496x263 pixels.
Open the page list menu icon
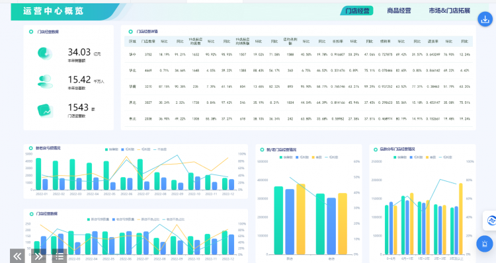tap(59, 256)
